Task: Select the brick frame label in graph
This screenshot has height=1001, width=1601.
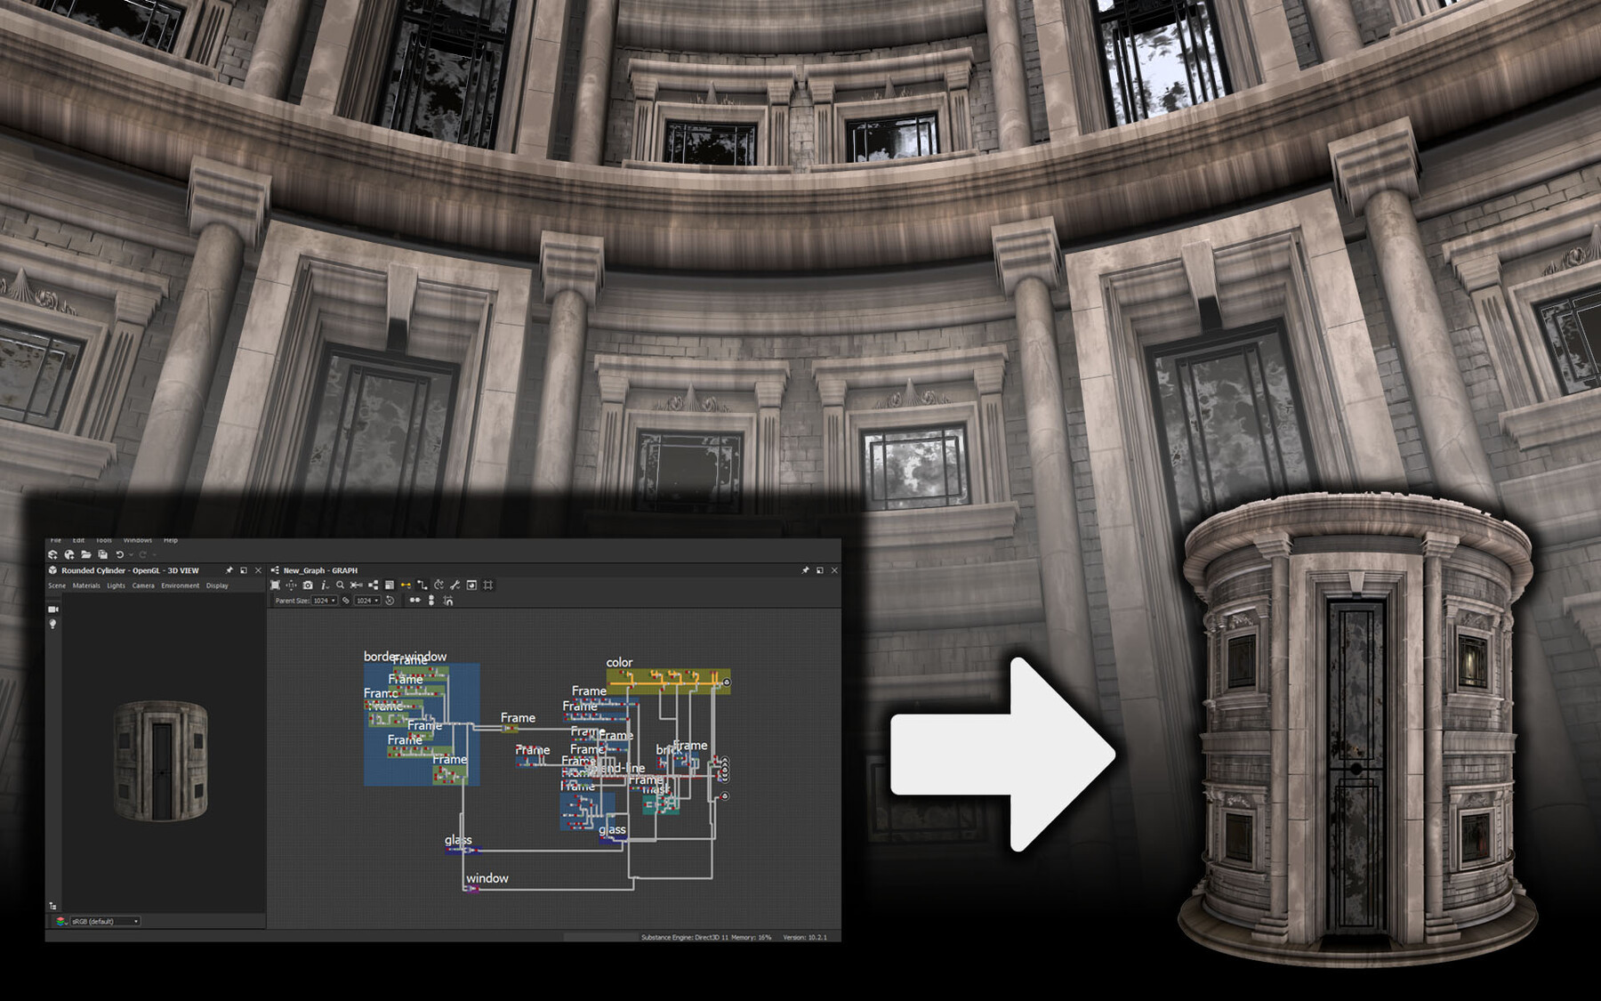Action: (667, 750)
